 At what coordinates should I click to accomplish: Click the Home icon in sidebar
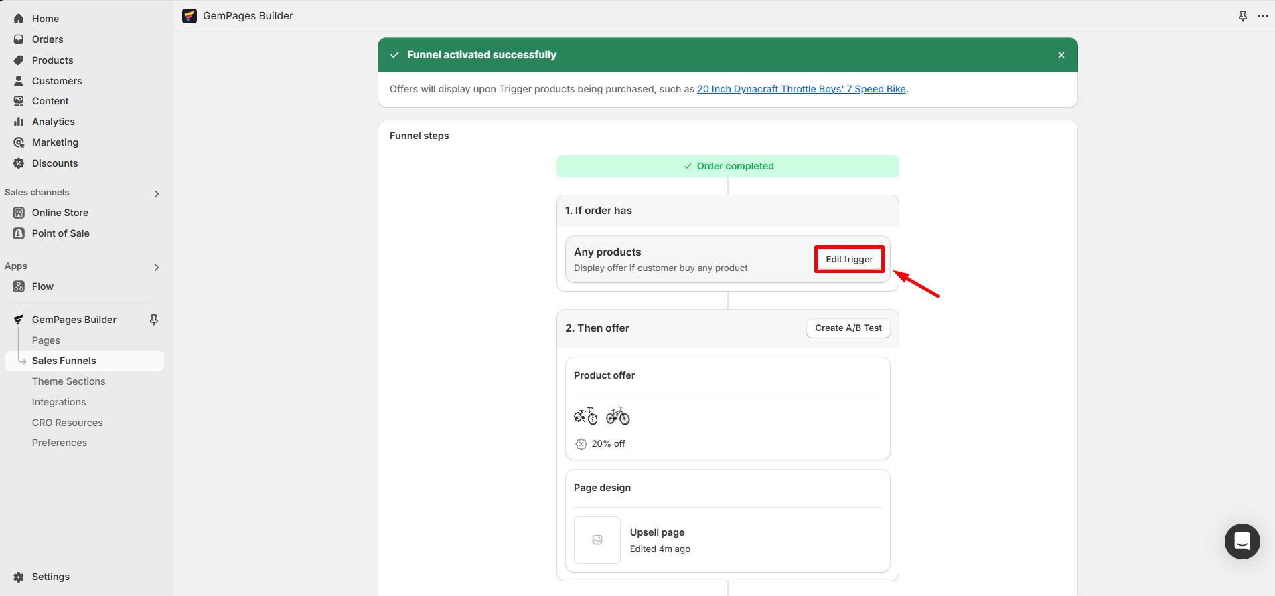pyautogui.click(x=19, y=19)
